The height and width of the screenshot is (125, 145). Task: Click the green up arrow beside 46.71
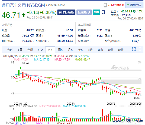24,15
